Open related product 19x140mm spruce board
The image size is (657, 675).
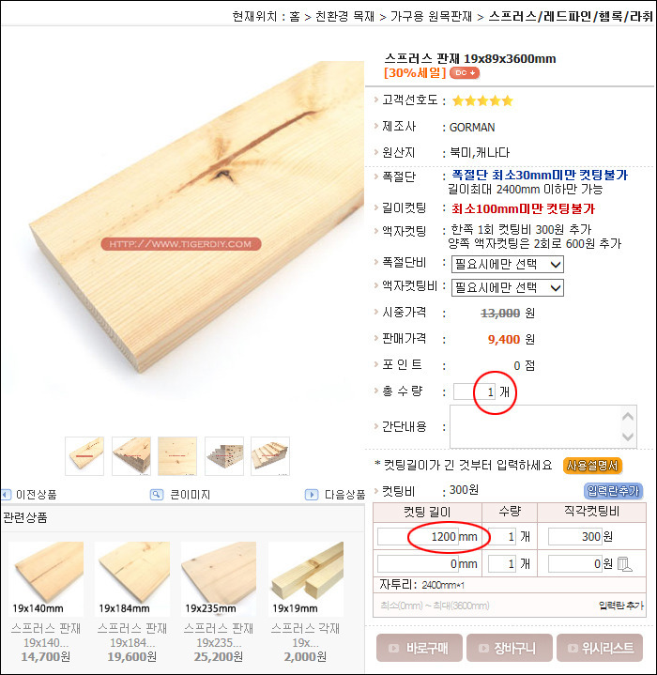click(46, 602)
